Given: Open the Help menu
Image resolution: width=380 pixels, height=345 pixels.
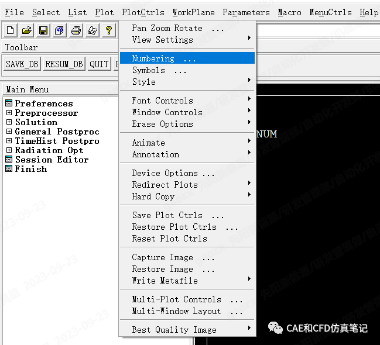Looking at the screenshot, I should pos(369,12).
